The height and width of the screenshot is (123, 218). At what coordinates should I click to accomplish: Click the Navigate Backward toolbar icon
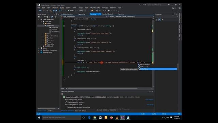tap(40, 11)
